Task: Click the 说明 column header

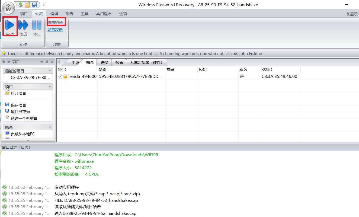Action: click(218, 70)
